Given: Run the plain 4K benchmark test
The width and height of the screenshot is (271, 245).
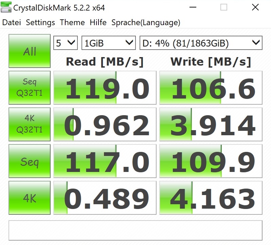Looking at the screenshot, I should coord(30,198).
